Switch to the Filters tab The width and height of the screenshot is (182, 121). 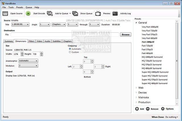click(x=32, y=41)
